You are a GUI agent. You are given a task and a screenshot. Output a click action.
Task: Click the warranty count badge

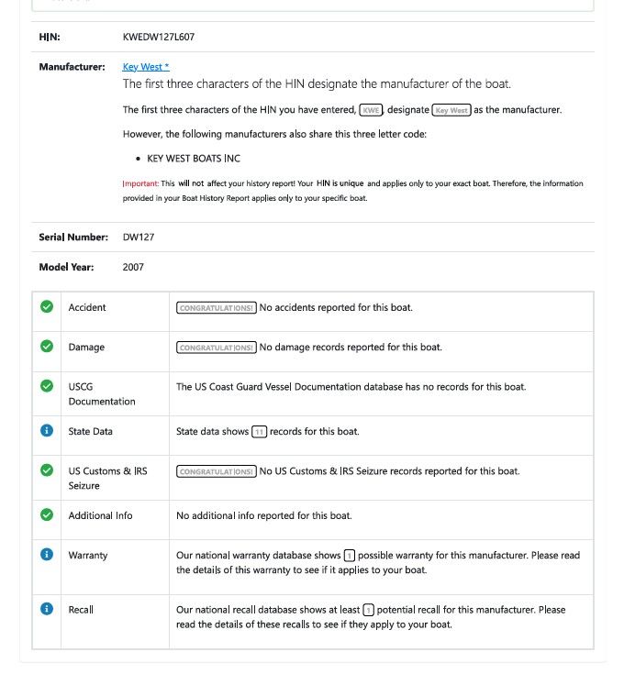349,556
